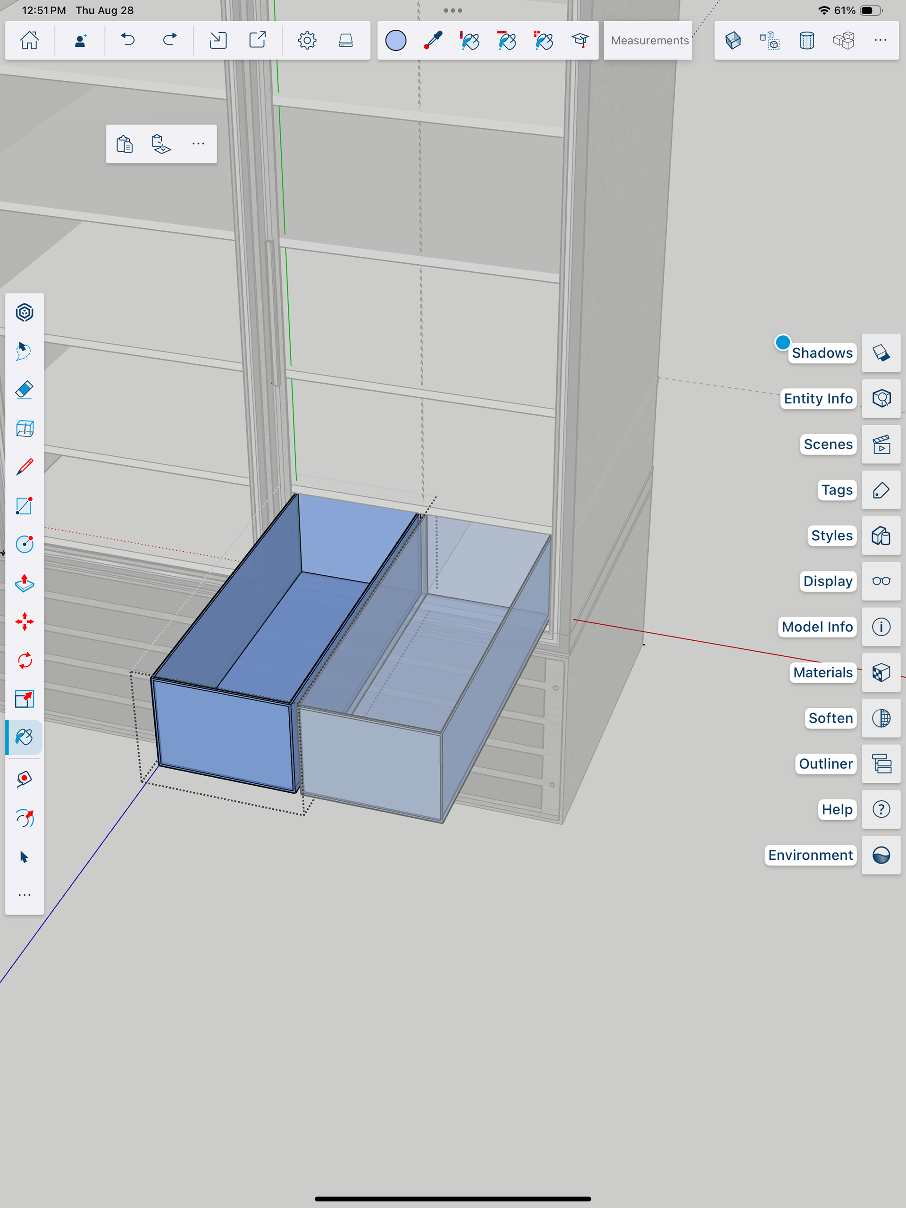Expand the left toolbar more options

click(x=25, y=895)
